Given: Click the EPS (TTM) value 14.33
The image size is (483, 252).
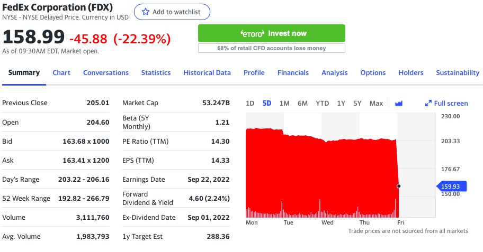Looking at the screenshot, I should [x=220, y=161].
